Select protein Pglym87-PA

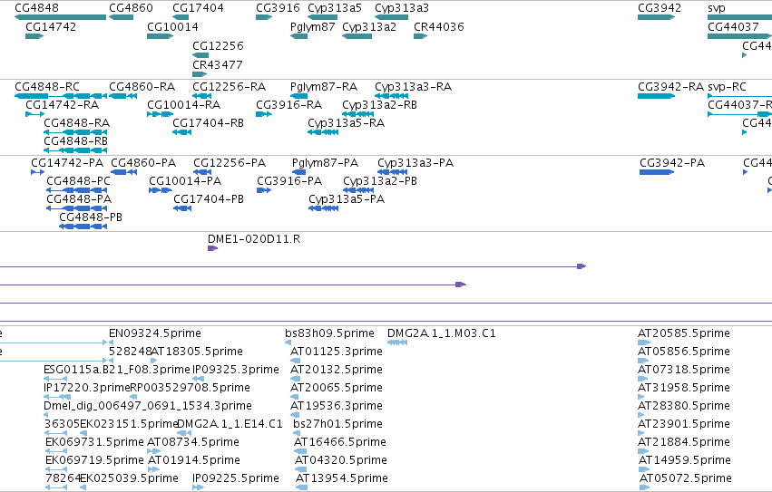[298, 172]
